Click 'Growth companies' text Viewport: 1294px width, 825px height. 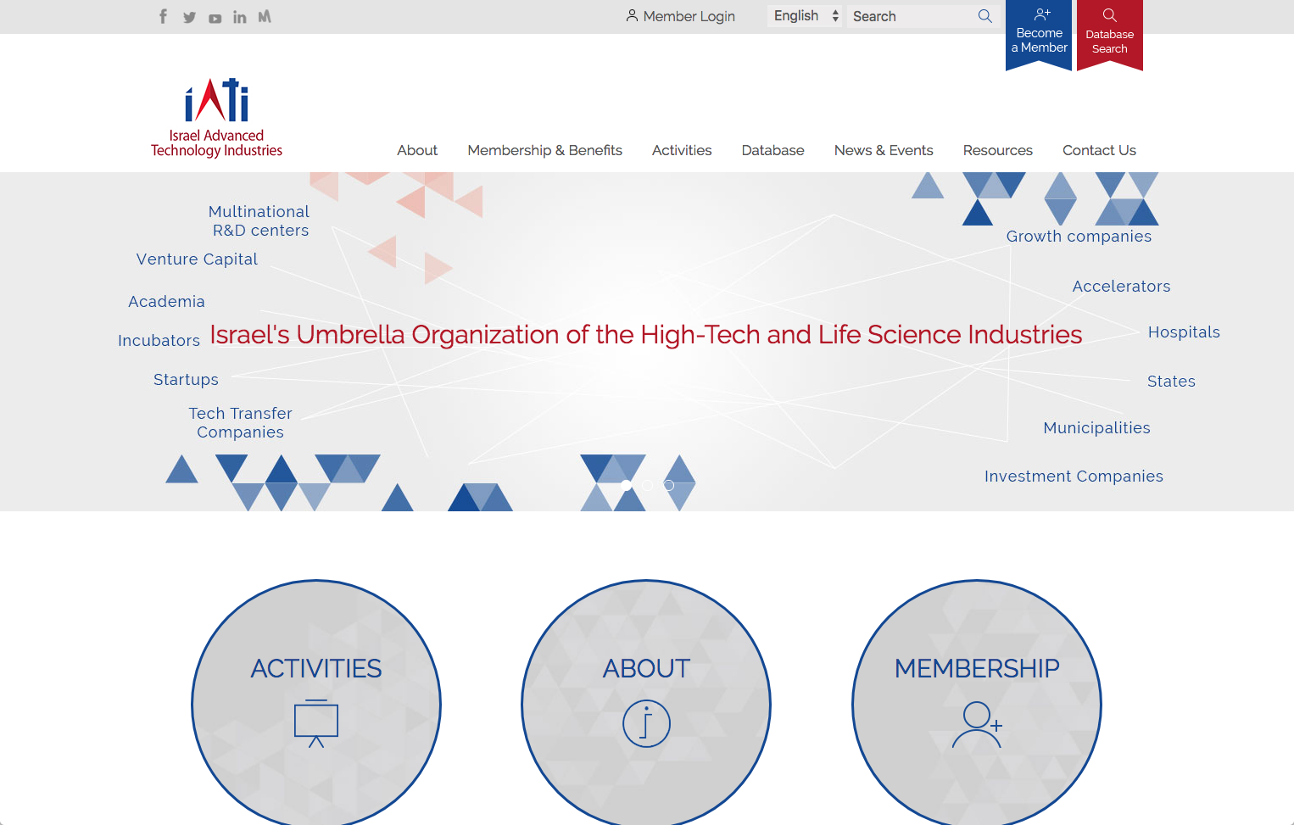click(x=1079, y=236)
